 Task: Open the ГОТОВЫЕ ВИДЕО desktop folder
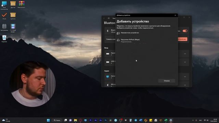point(13,28)
